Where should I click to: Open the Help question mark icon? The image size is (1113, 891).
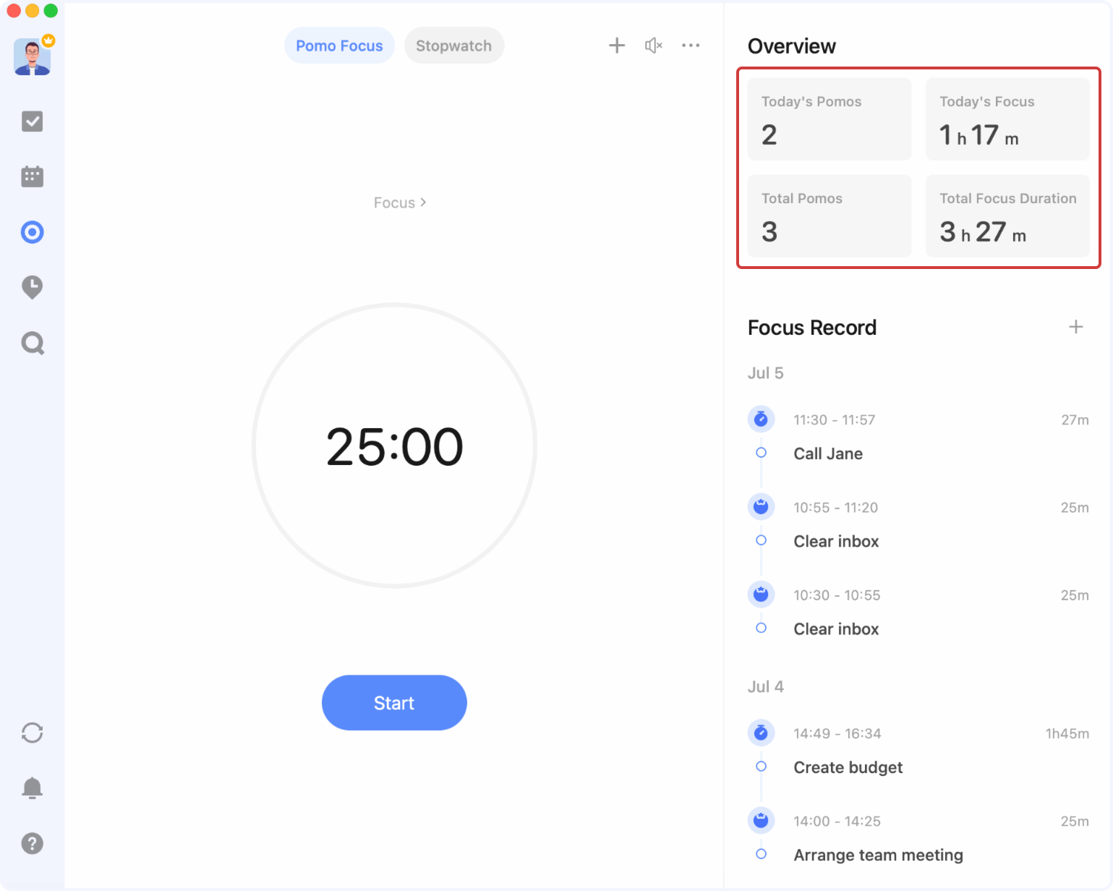[x=33, y=843]
